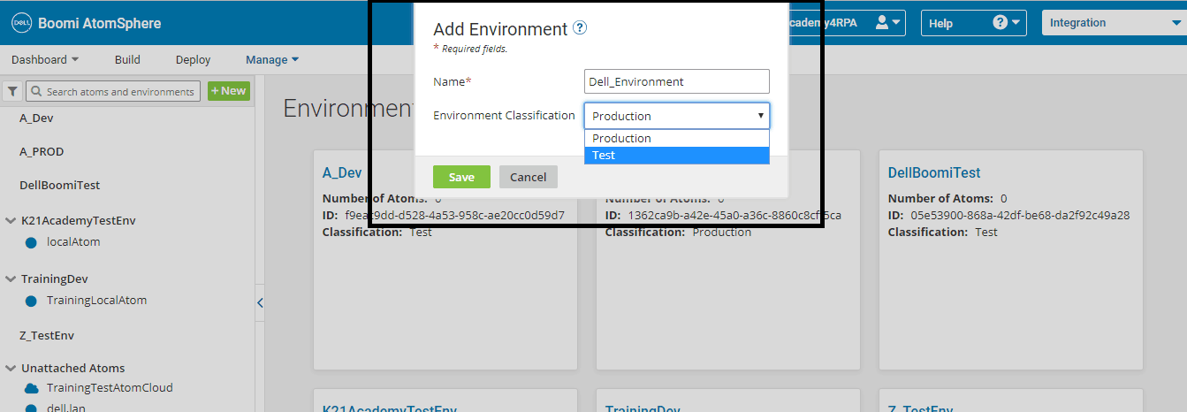Click the Name field containing Dell_Environment
The image size is (1187, 412).
point(677,81)
